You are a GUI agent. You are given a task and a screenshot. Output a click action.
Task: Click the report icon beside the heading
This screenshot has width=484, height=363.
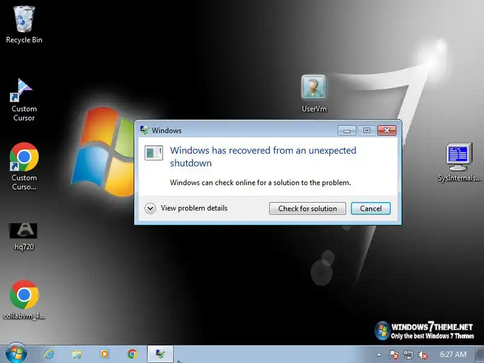(x=154, y=152)
